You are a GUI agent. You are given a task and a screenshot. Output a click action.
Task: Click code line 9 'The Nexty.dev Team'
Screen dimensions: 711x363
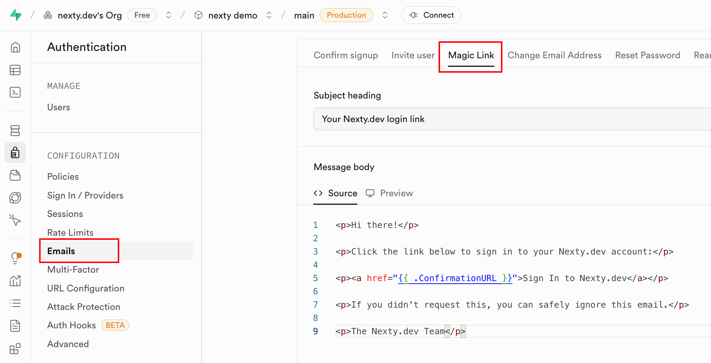401,331
